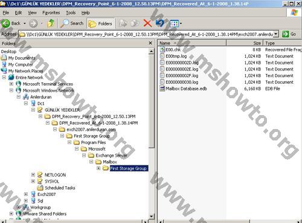Viewport: 302px width, 223px height.
Task: Click the Up folder icon
Action: click(51, 24)
